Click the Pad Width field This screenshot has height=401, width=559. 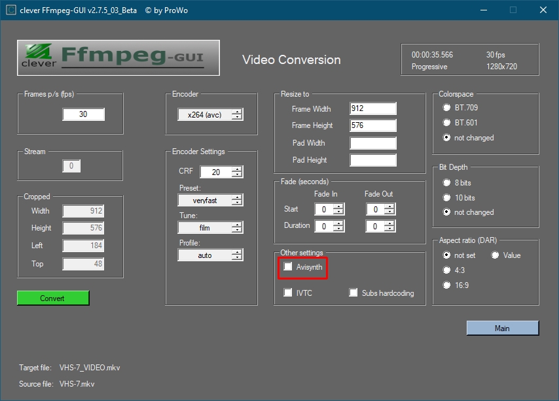(373, 143)
